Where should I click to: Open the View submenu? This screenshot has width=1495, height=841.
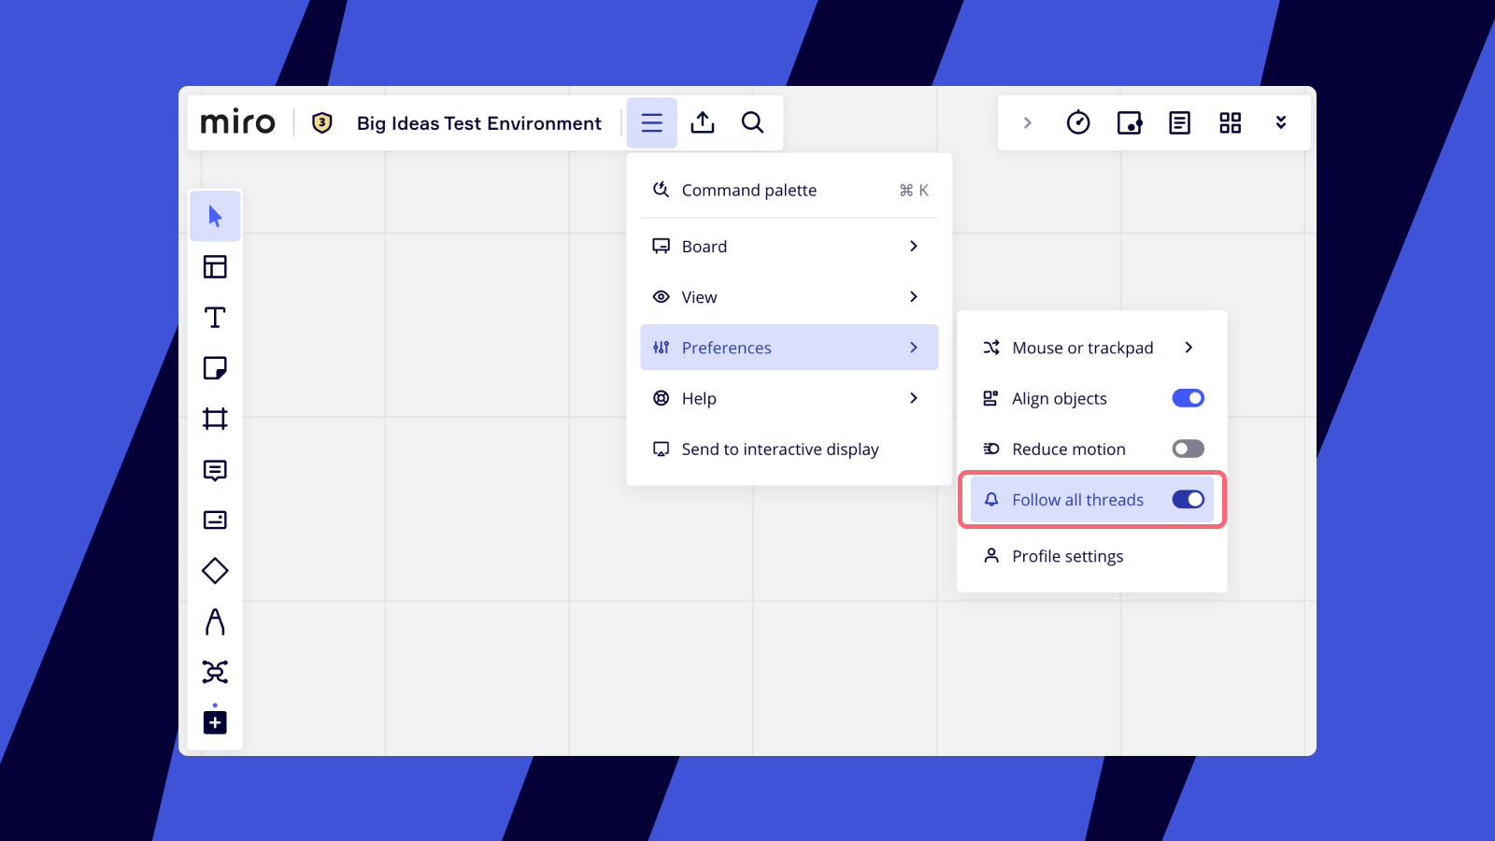tap(790, 296)
